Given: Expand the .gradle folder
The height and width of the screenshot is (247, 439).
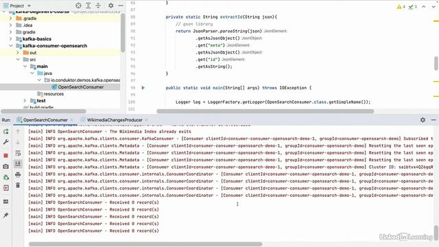Looking at the screenshot, I should [11, 19].
